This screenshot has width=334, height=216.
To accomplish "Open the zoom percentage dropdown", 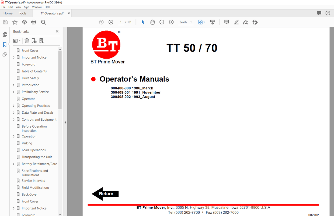I will pyautogui.click(x=191, y=22).
